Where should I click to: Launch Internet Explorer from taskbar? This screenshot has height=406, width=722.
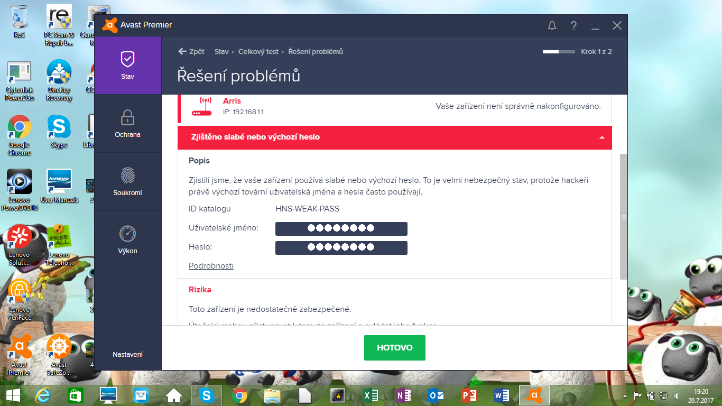click(43, 395)
